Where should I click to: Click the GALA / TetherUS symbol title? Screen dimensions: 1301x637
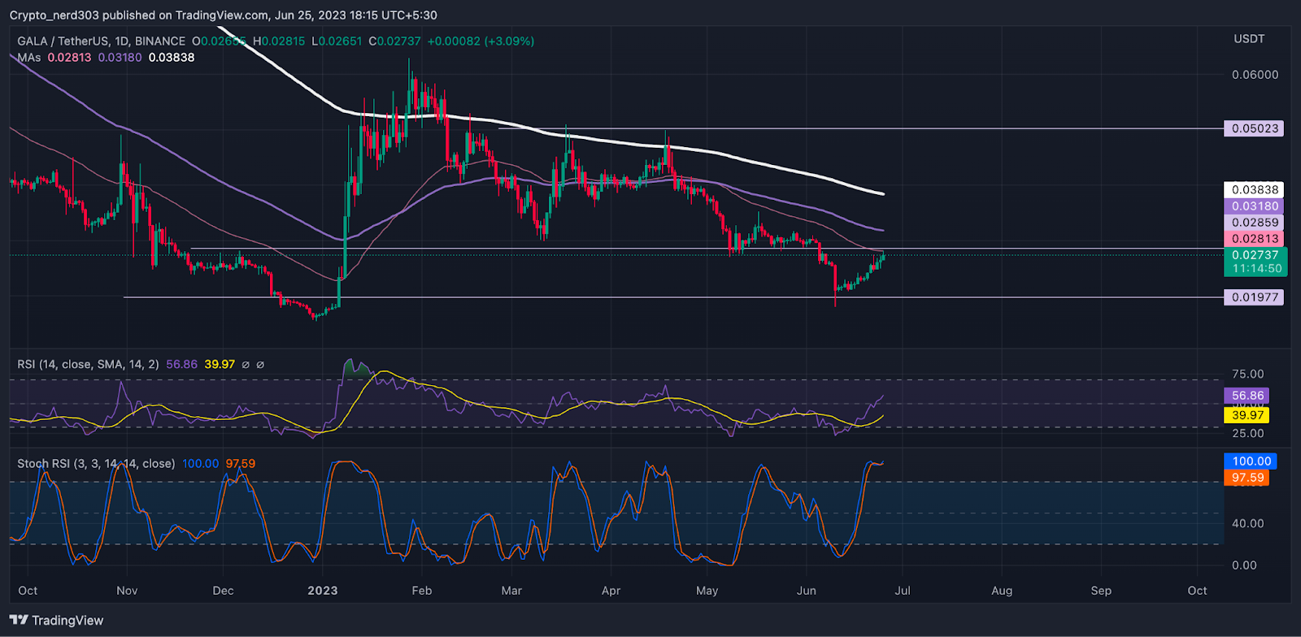pyautogui.click(x=102, y=41)
